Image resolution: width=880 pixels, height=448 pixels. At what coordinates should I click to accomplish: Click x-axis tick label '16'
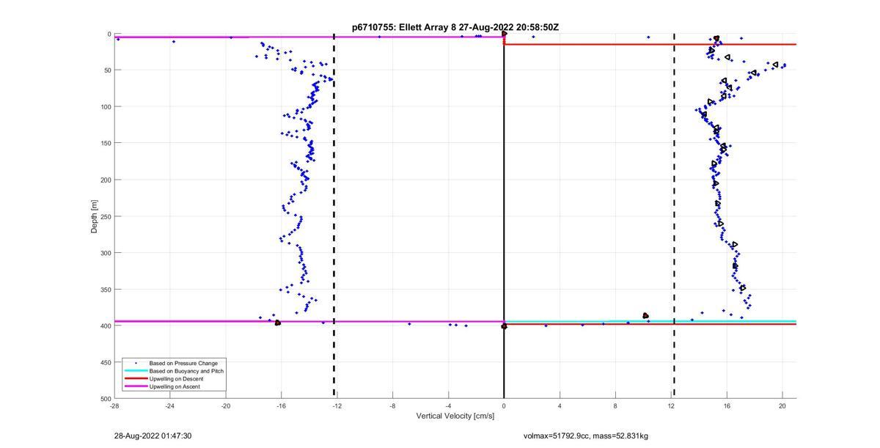point(727,405)
